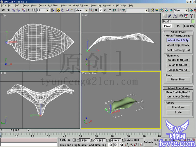Undo the last action
The height and width of the screenshot is (147, 196).
click(x=3, y=10)
